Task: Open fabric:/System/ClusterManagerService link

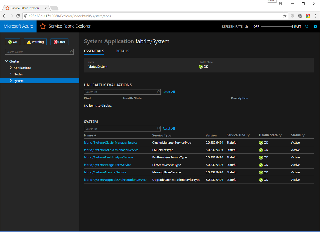Action: (x=110, y=142)
